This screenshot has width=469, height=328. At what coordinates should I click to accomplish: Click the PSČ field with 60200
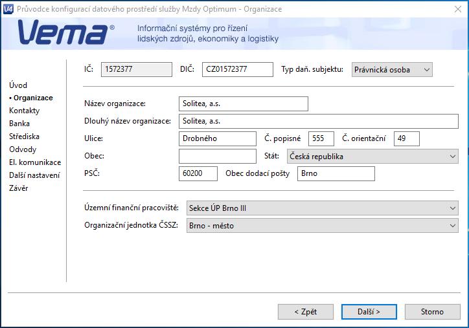198,173
